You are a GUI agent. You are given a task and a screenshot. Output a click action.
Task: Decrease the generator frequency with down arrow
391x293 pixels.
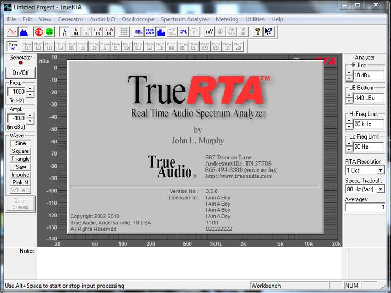click(30, 94)
